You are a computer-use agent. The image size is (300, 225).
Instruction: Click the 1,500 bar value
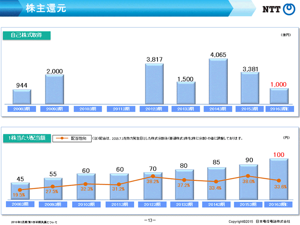click(x=185, y=79)
